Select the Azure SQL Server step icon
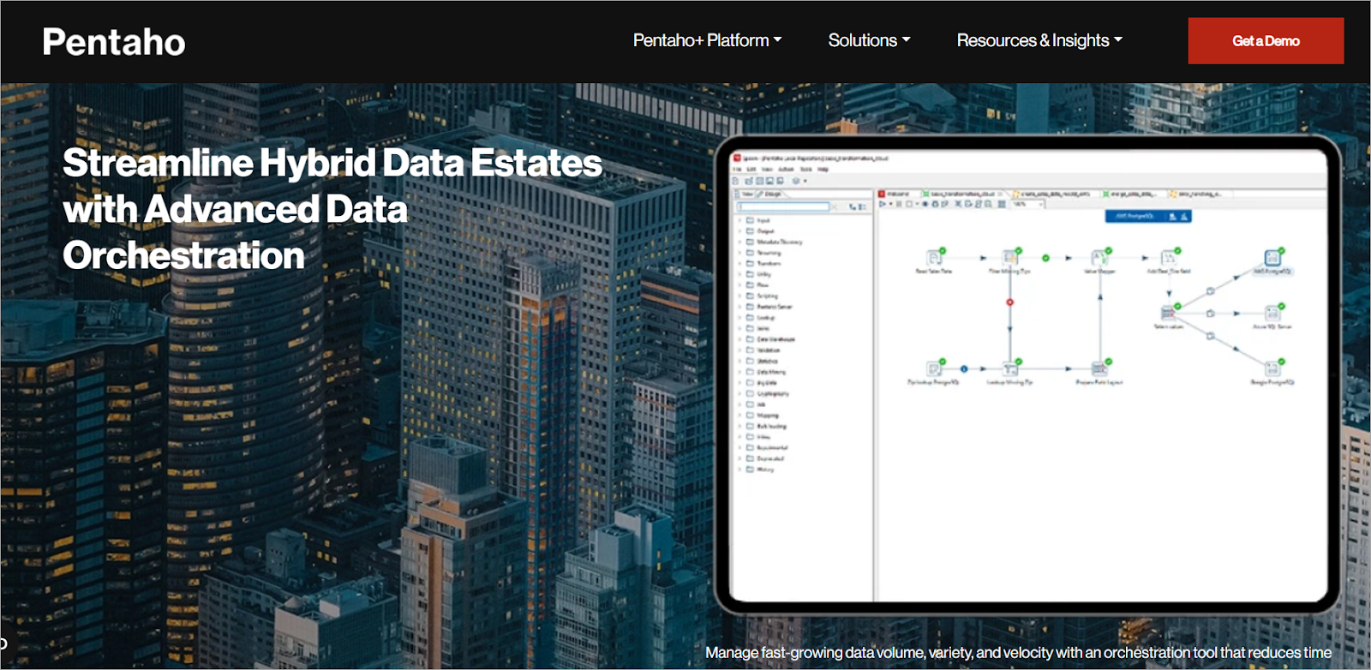This screenshot has height=670, width=1371. click(x=1272, y=313)
